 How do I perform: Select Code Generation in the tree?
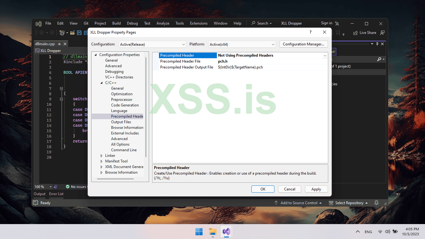[125, 105]
